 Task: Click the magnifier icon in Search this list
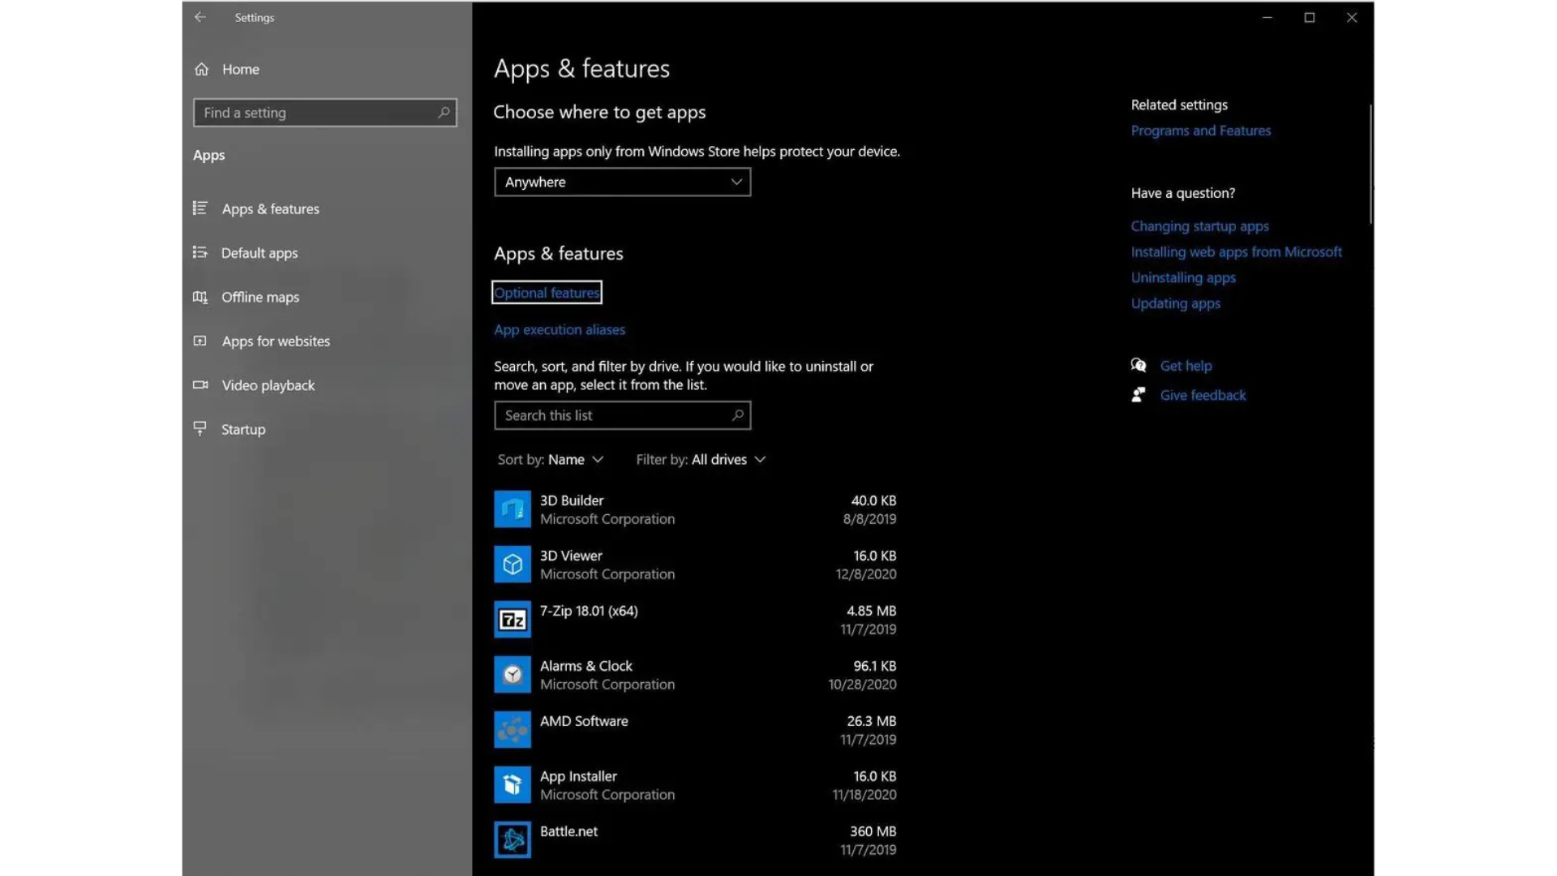pyautogui.click(x=737, y=415)
